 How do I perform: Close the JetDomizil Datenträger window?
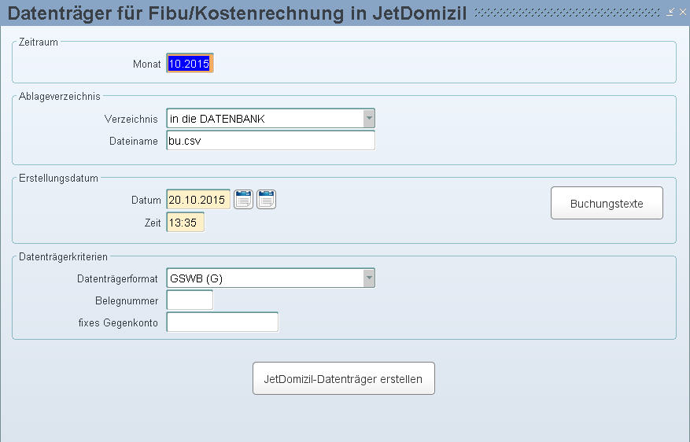682,12
